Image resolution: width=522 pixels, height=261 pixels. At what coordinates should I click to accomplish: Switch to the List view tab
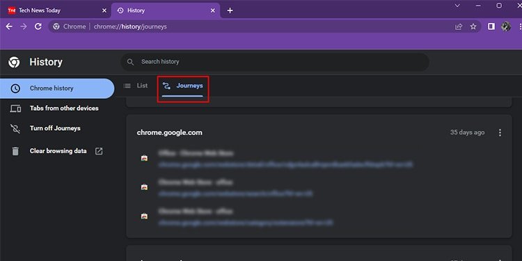coord(136,86)
